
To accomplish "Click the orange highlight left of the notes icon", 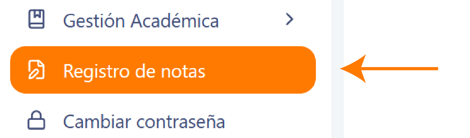I will tap(19, 70).
